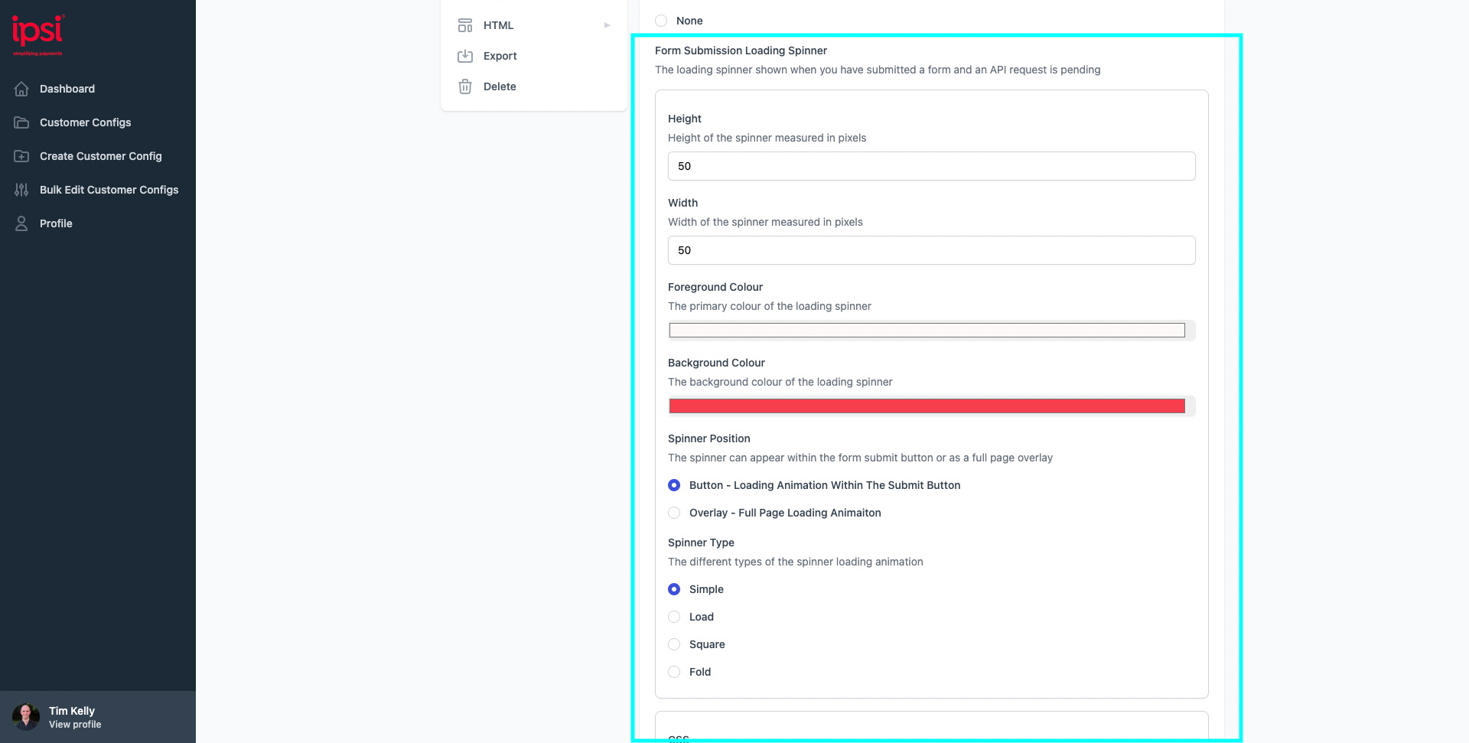Click the Export download icon

[464, 55]
